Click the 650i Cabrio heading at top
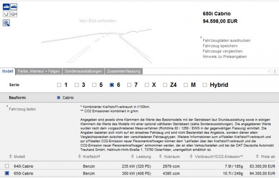279x178 pixels. pyautogui.click(x=217, y=14)
